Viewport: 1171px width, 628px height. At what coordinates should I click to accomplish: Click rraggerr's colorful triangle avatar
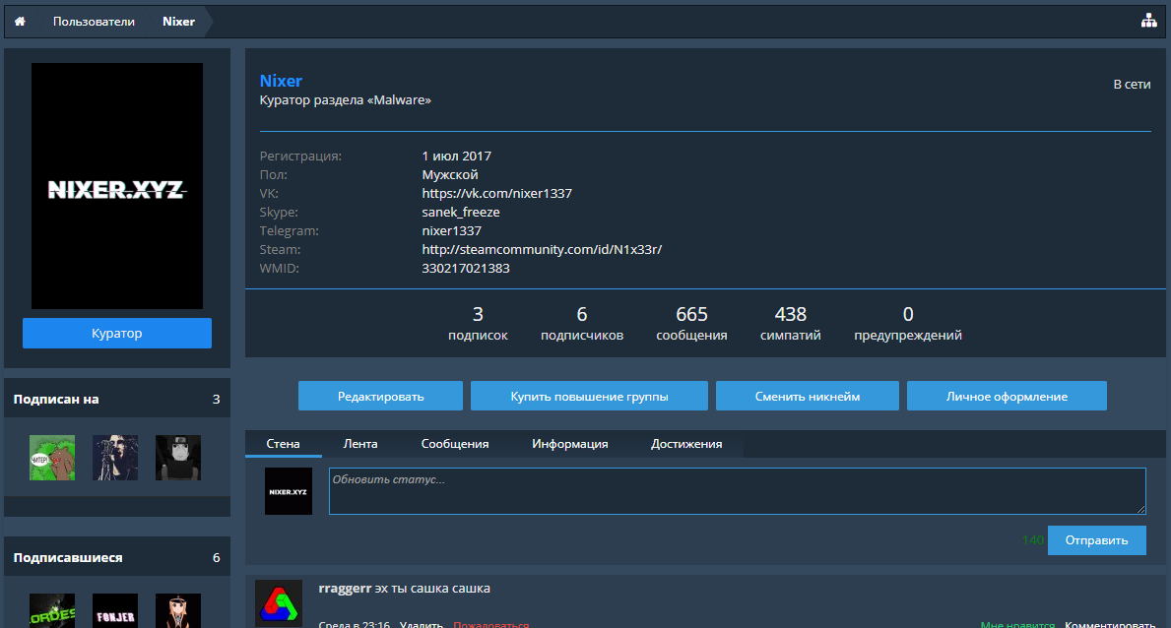tap(279, 602)
